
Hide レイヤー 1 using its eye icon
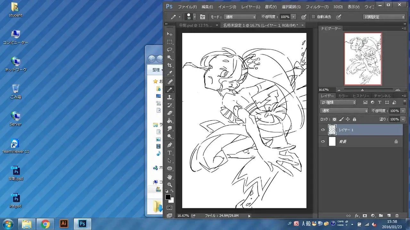[x=323, y=130]
